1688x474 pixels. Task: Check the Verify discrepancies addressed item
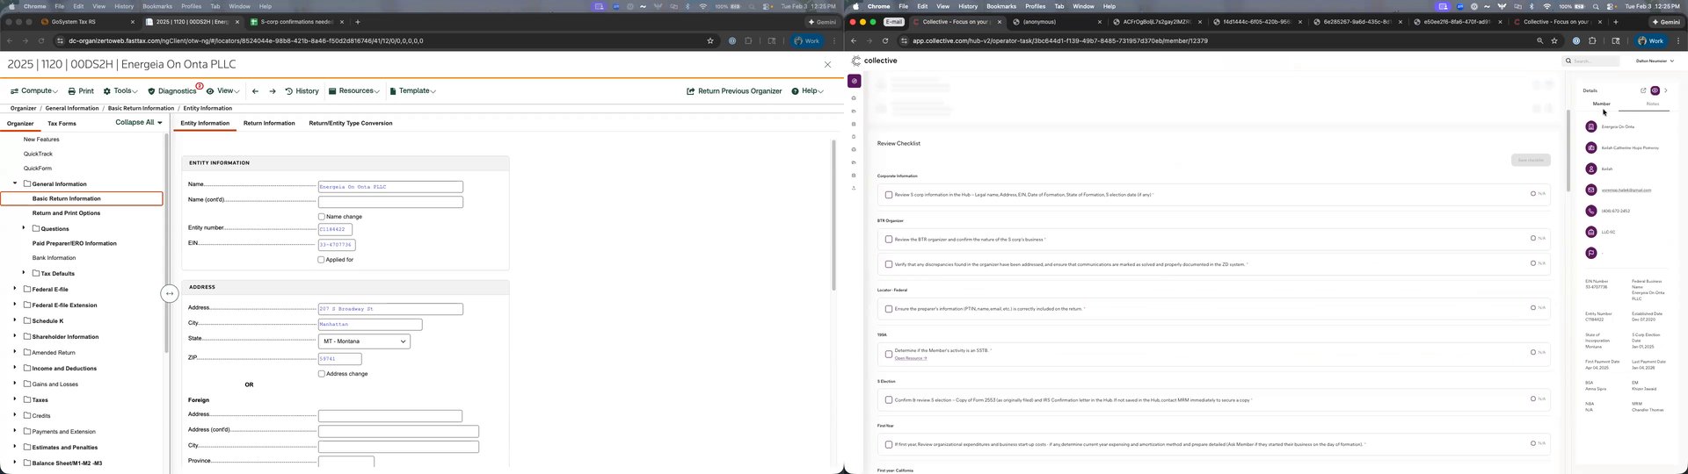(x=889, y=264)
